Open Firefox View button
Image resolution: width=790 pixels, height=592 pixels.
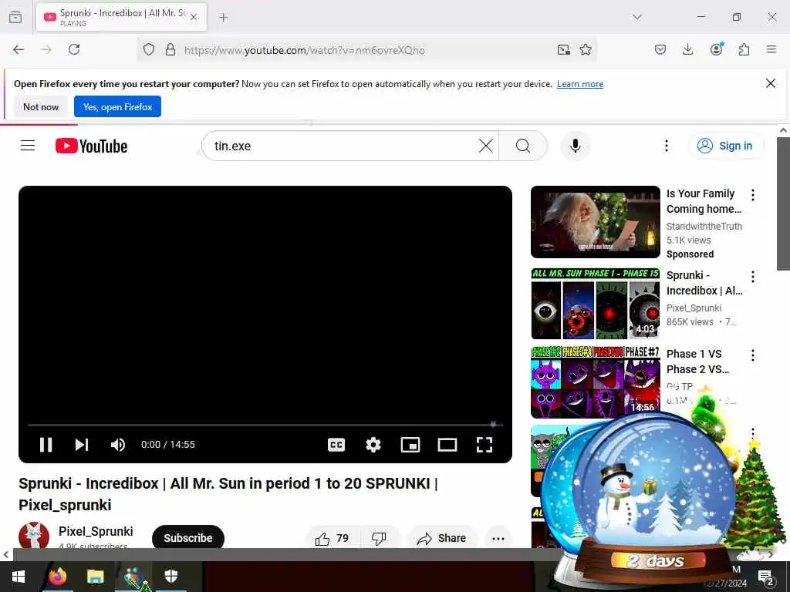point(15,17)
